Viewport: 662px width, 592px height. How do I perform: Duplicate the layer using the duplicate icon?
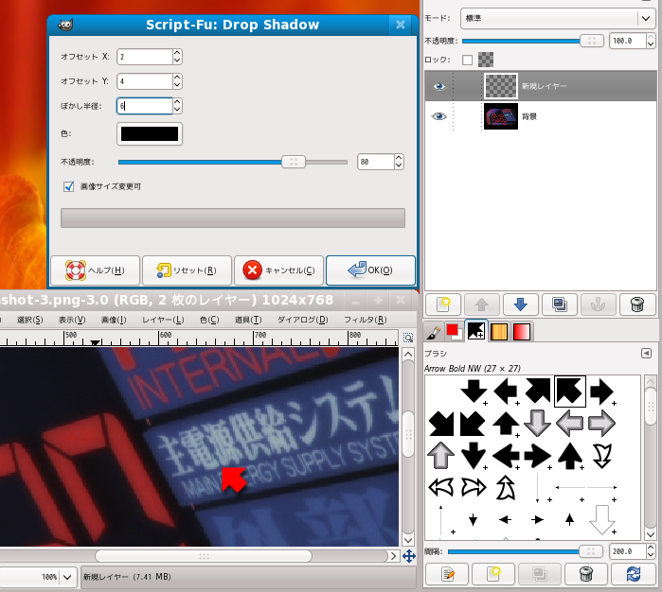(x=560, y=305)
